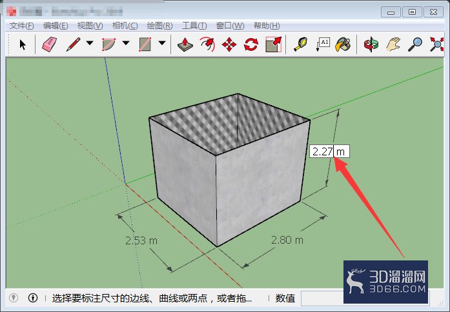Select the Pan hand tool
This screenshot has height=312, width=450.
(393, 44)
